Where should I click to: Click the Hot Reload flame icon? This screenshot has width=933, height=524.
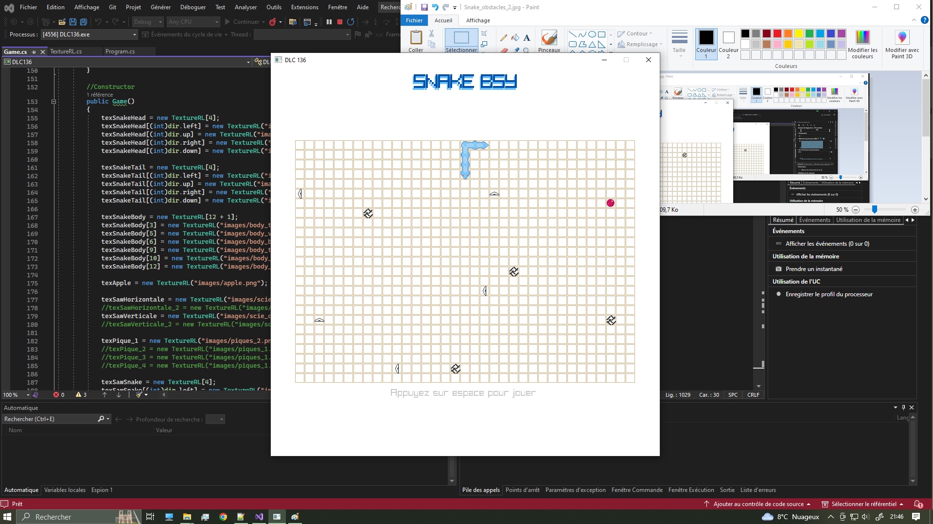click(x=273, y=22)
